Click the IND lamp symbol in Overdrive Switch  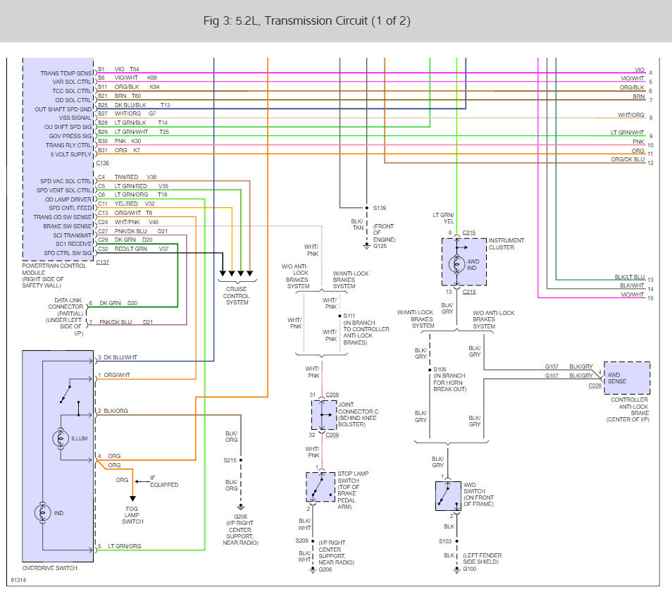42,513
